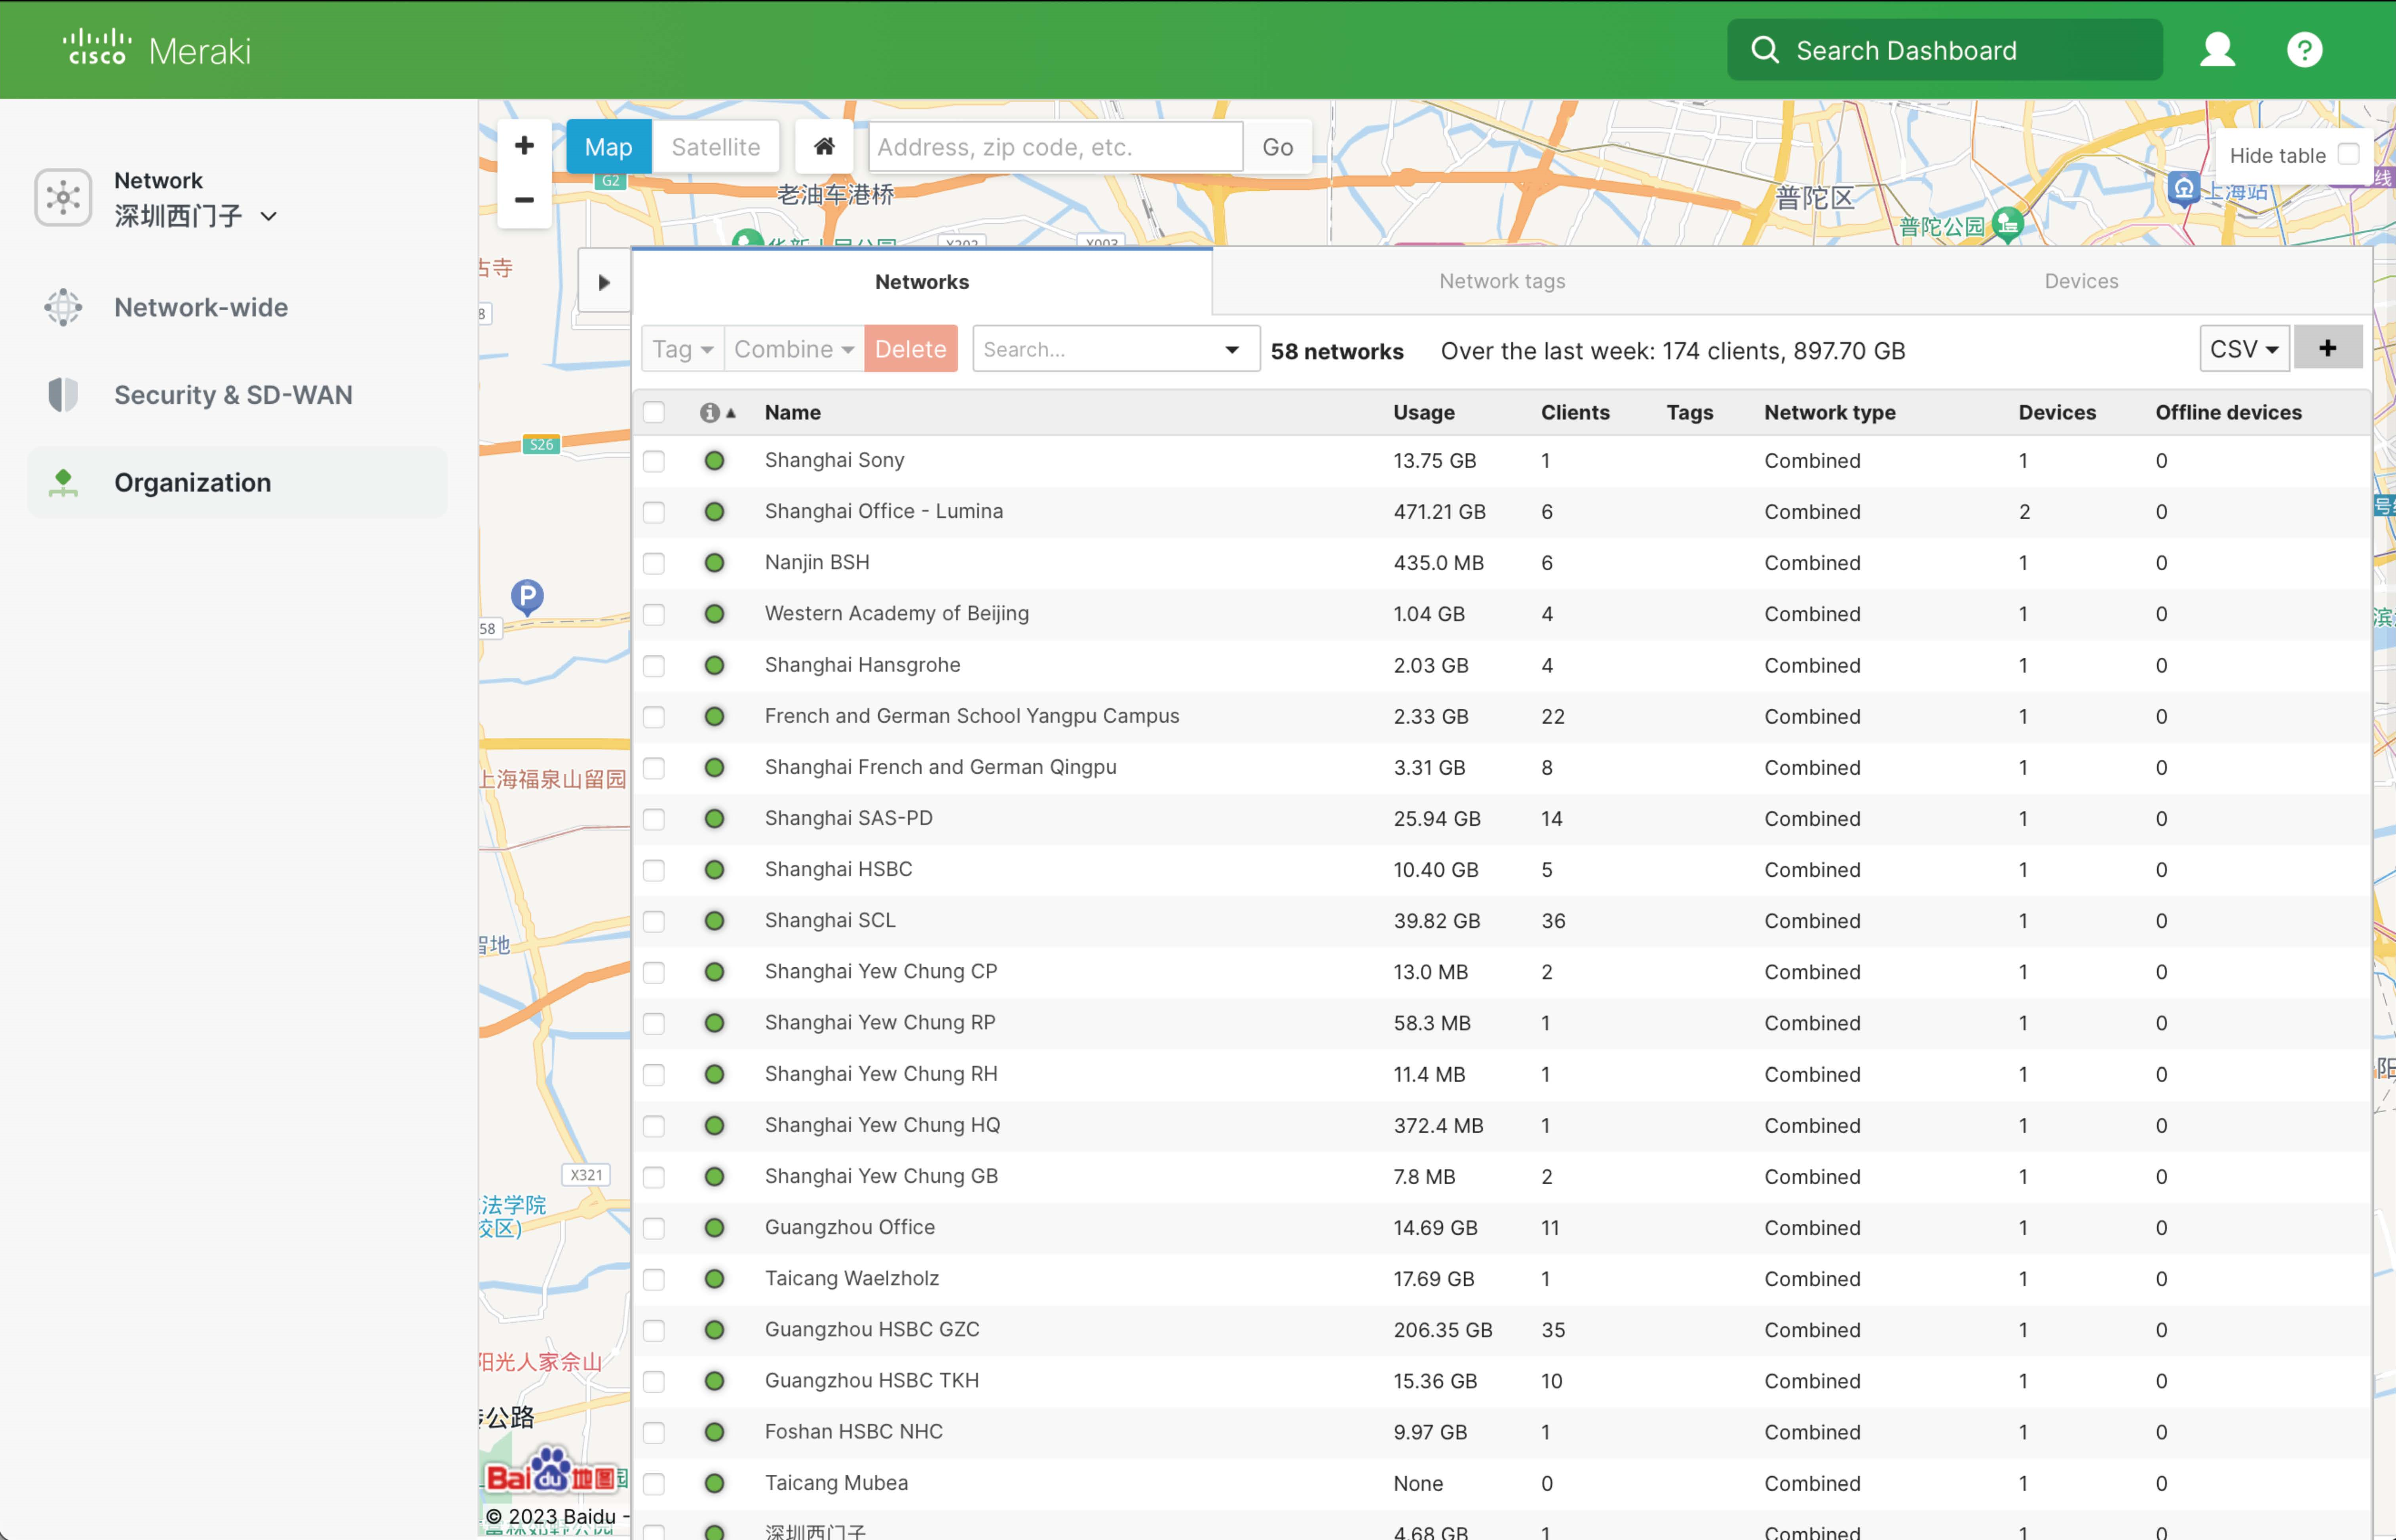Click the Putuo Park green map marker
This screenshot has width=2396, height=1540.
point(2008,224)
